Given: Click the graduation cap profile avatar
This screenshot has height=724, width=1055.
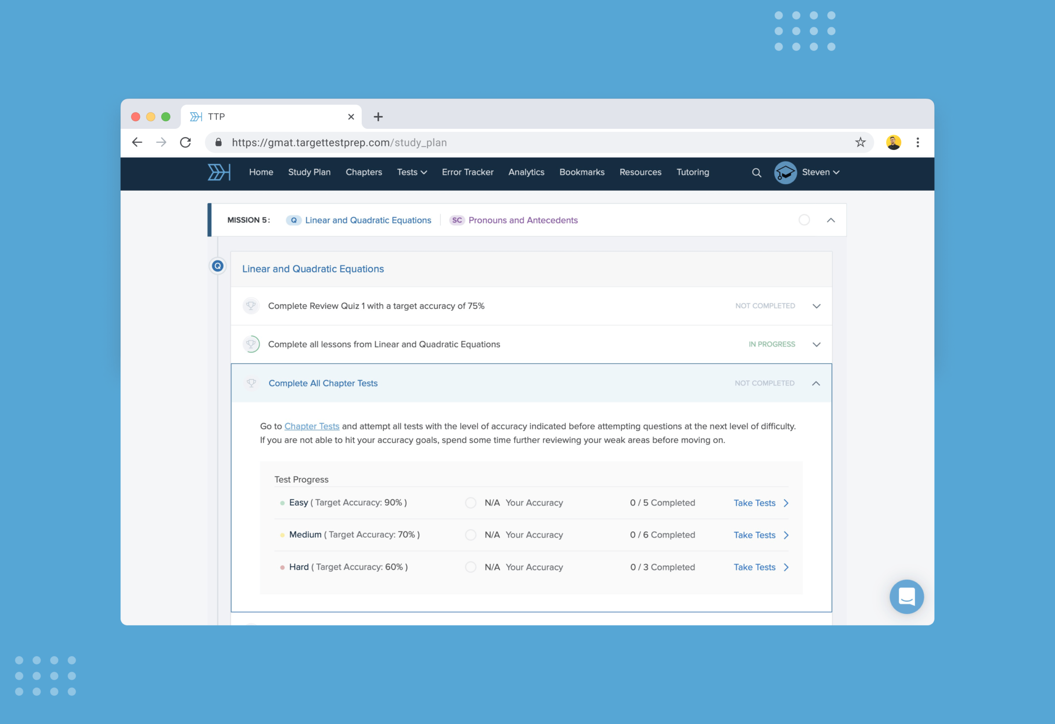Looking at the screenshot, I should click(x=785, y=172).
